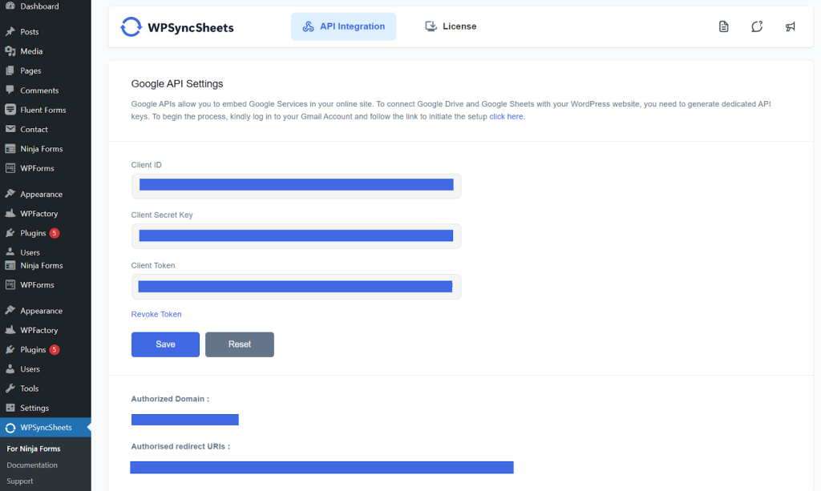Click the Posts pin icon
The image size is (821, 491).
click(10, 31)
